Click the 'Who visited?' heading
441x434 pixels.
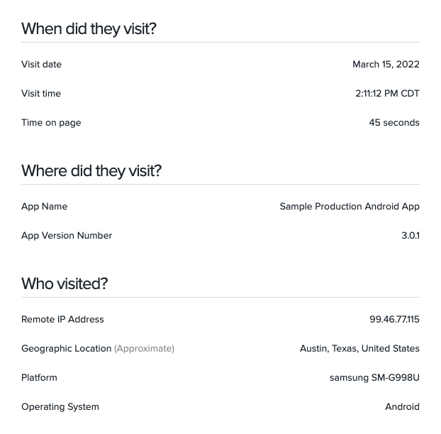(x=65, y=283)
